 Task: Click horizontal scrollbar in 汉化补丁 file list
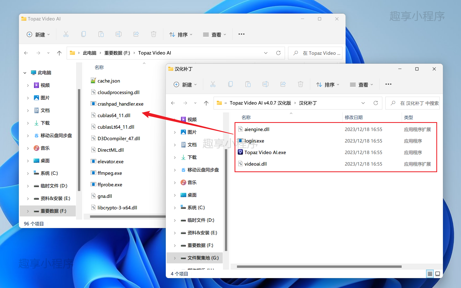pyautogui.click(x=319, y=267)
